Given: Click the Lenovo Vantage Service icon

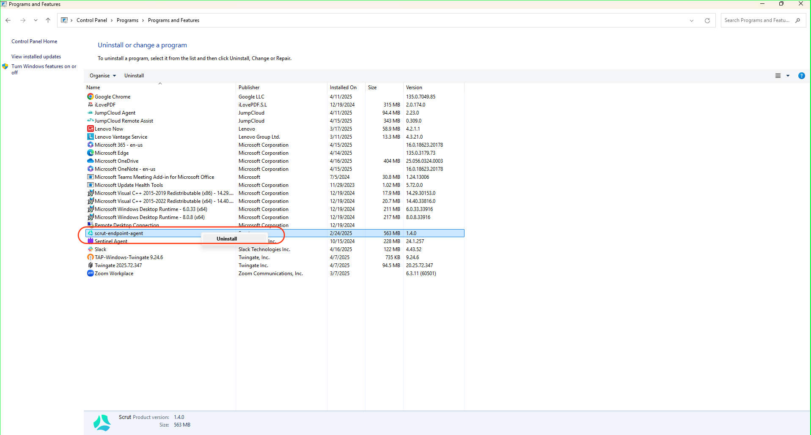Looking at the screenshot, I should point(90,137).
